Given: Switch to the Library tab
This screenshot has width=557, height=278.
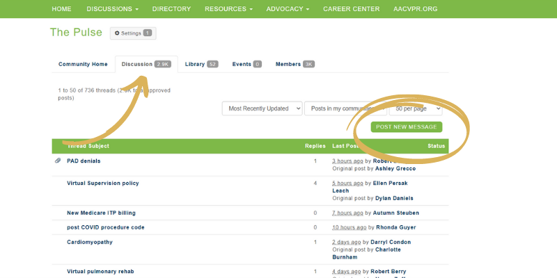Looking at the screenshot, I should pos(201,64).
